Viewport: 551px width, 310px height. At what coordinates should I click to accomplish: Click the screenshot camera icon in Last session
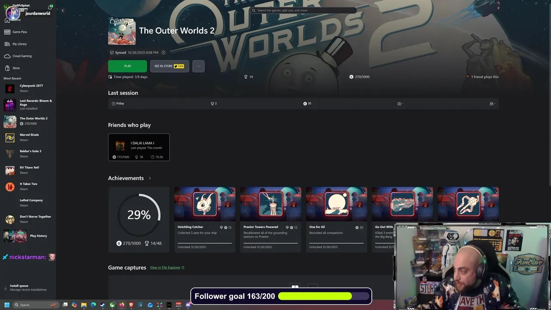[x=399, y=104]
